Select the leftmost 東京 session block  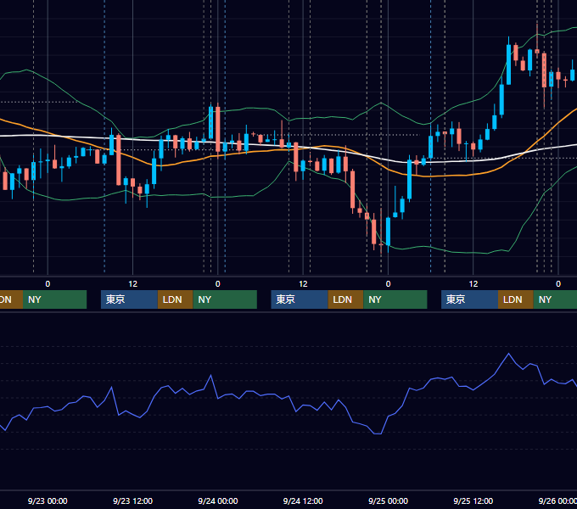(x=129, y=299)
